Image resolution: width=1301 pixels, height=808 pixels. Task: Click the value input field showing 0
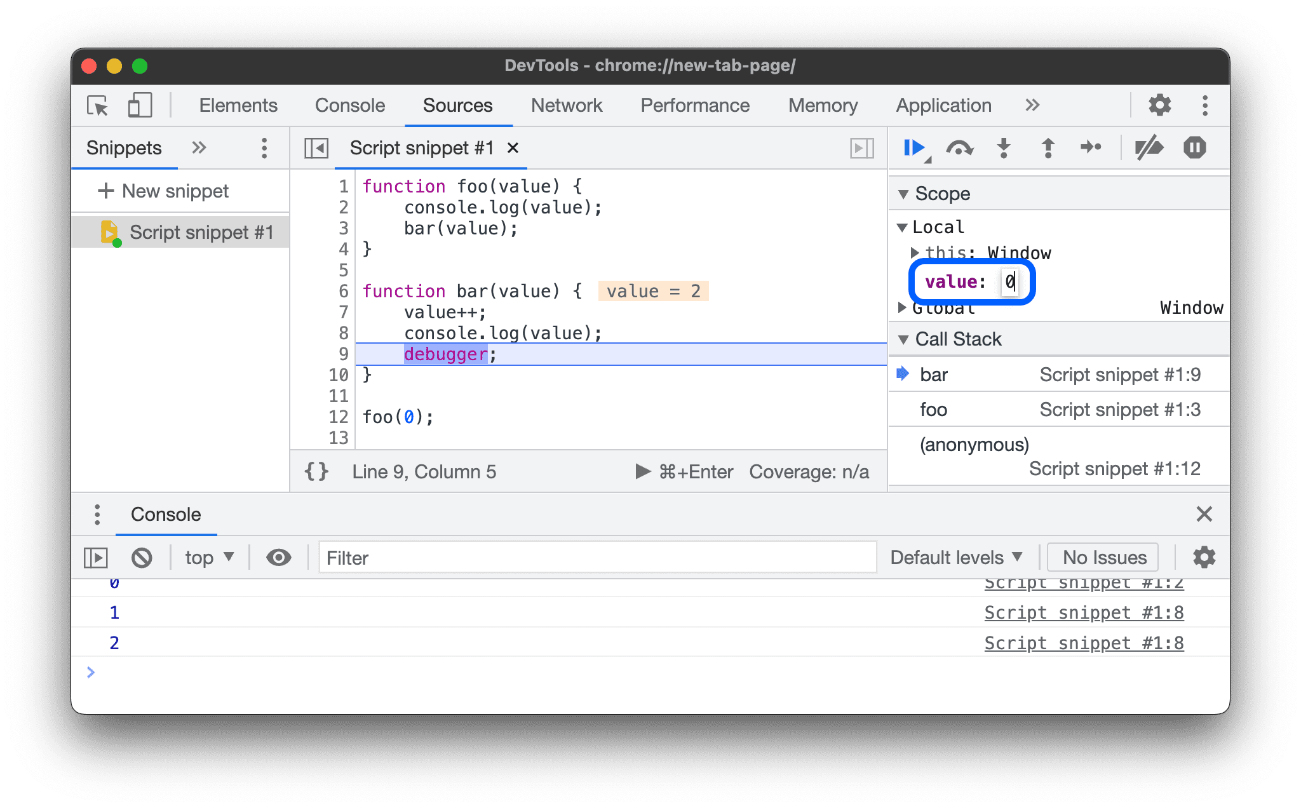click(x=1009, y=280)
